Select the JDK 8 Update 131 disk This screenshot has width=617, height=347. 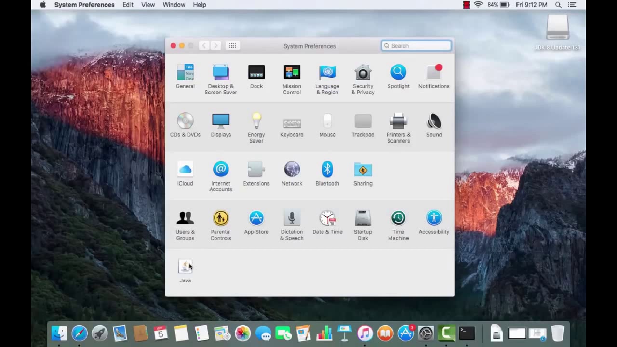tap(557, 33)
